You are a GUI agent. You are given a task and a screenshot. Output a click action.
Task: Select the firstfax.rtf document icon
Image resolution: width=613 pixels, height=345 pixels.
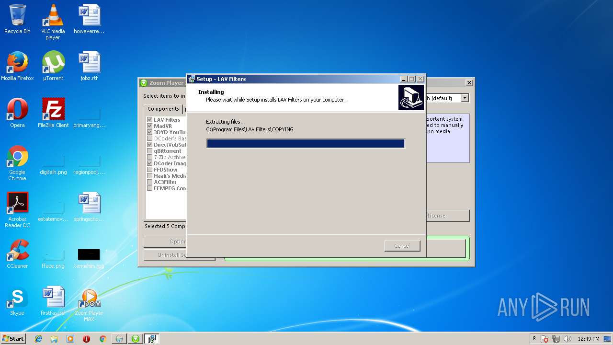tap(53, 301)
